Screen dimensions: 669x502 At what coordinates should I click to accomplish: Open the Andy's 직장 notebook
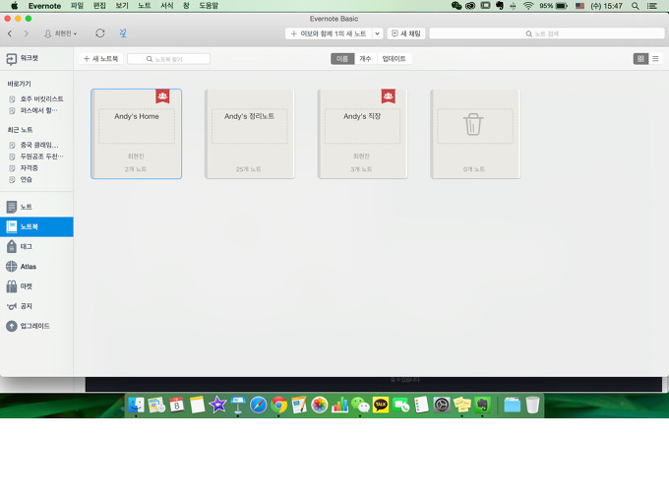362,134
